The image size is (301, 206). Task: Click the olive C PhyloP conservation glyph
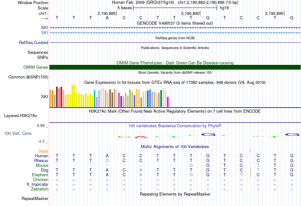click(124, 137)
